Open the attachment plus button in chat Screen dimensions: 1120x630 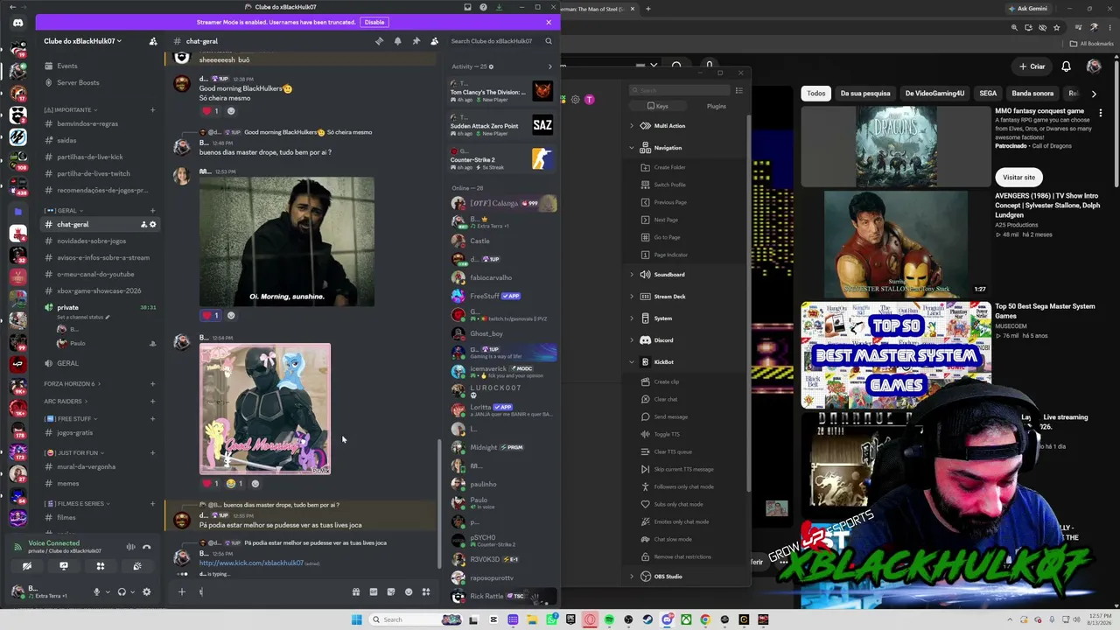[x=182, y=591]
